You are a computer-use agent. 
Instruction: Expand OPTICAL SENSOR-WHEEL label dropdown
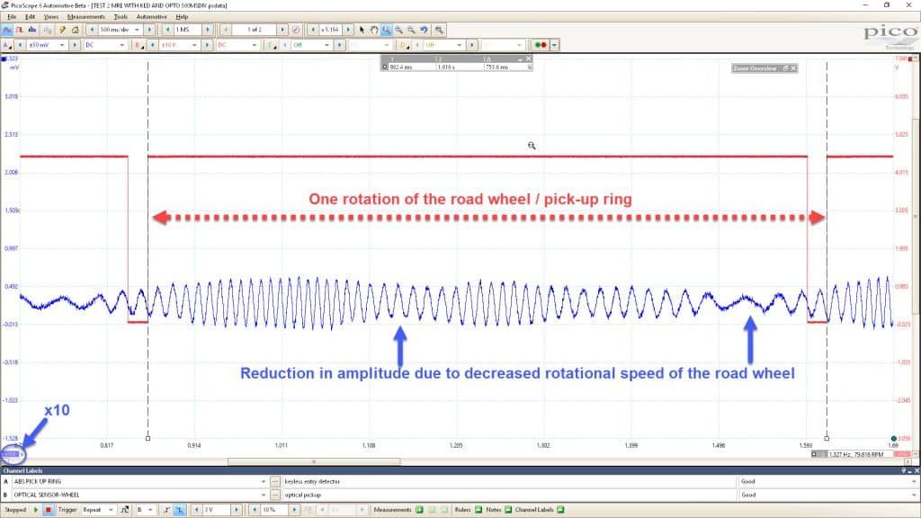coord(264,496)
